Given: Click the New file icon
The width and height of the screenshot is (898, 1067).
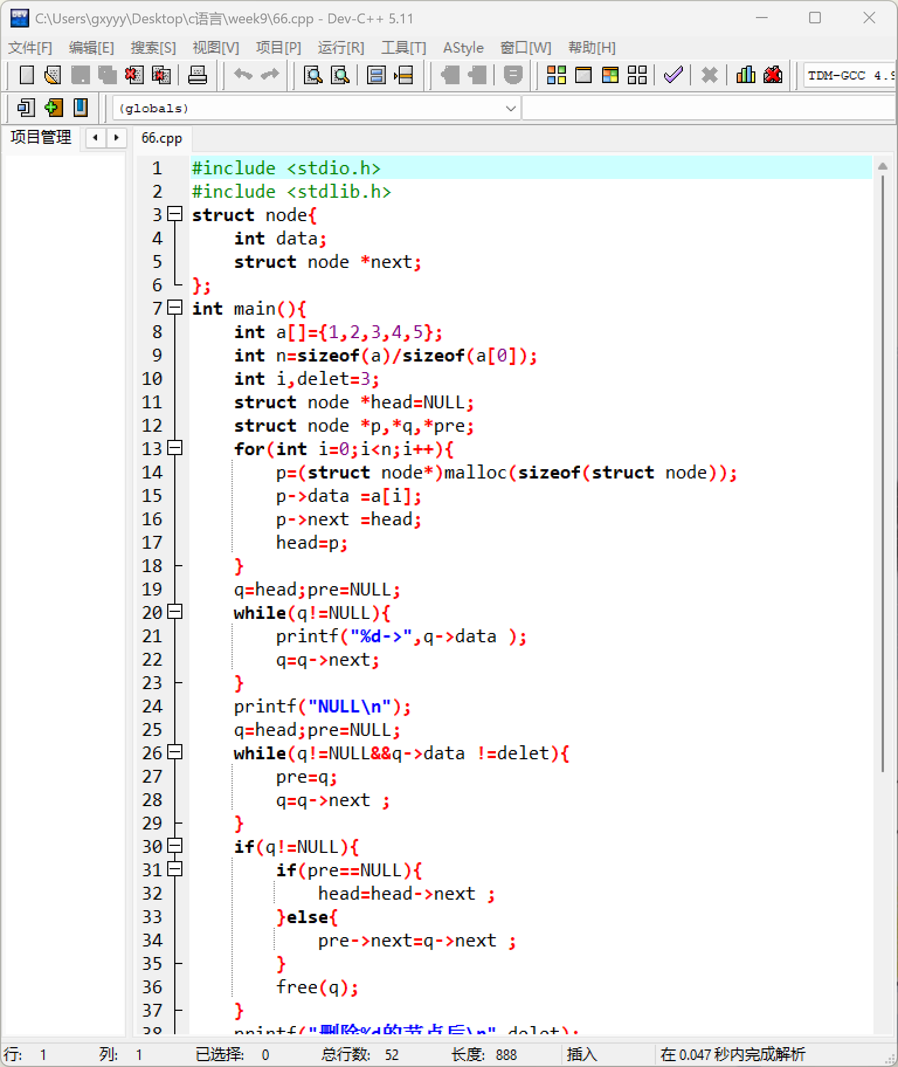Looking at the screenshot, I should pyautogui.click(x=27, y=75).
